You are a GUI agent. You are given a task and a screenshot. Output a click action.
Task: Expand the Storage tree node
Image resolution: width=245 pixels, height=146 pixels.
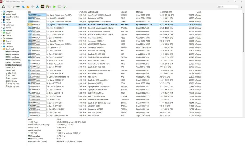coord(1,28)
